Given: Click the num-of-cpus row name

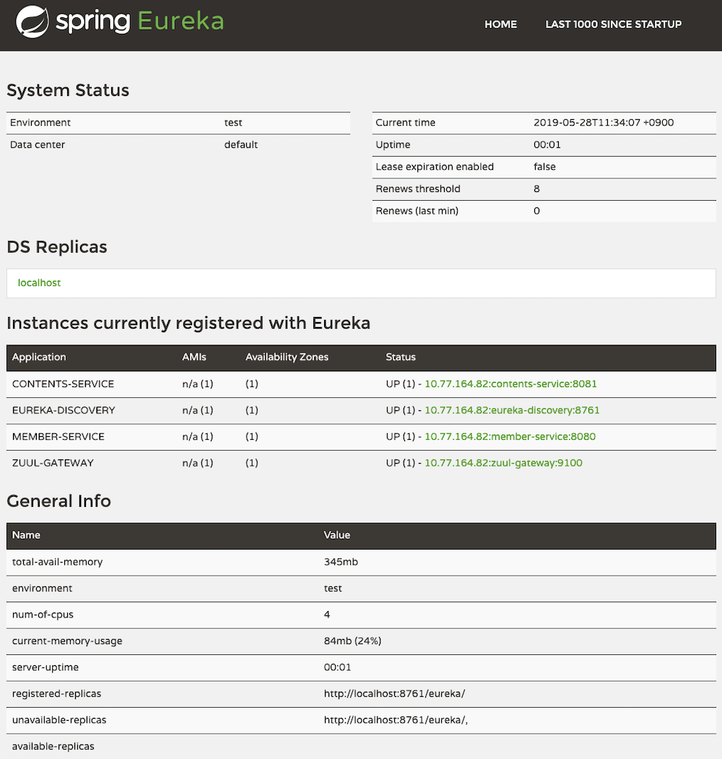Looking at the screenshot, I should point(43,615).
